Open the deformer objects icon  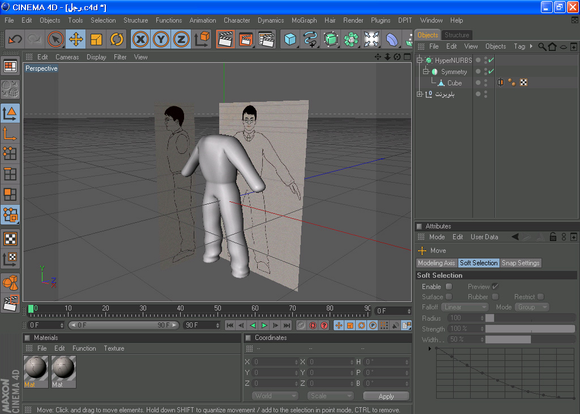(x=392, y=39)
